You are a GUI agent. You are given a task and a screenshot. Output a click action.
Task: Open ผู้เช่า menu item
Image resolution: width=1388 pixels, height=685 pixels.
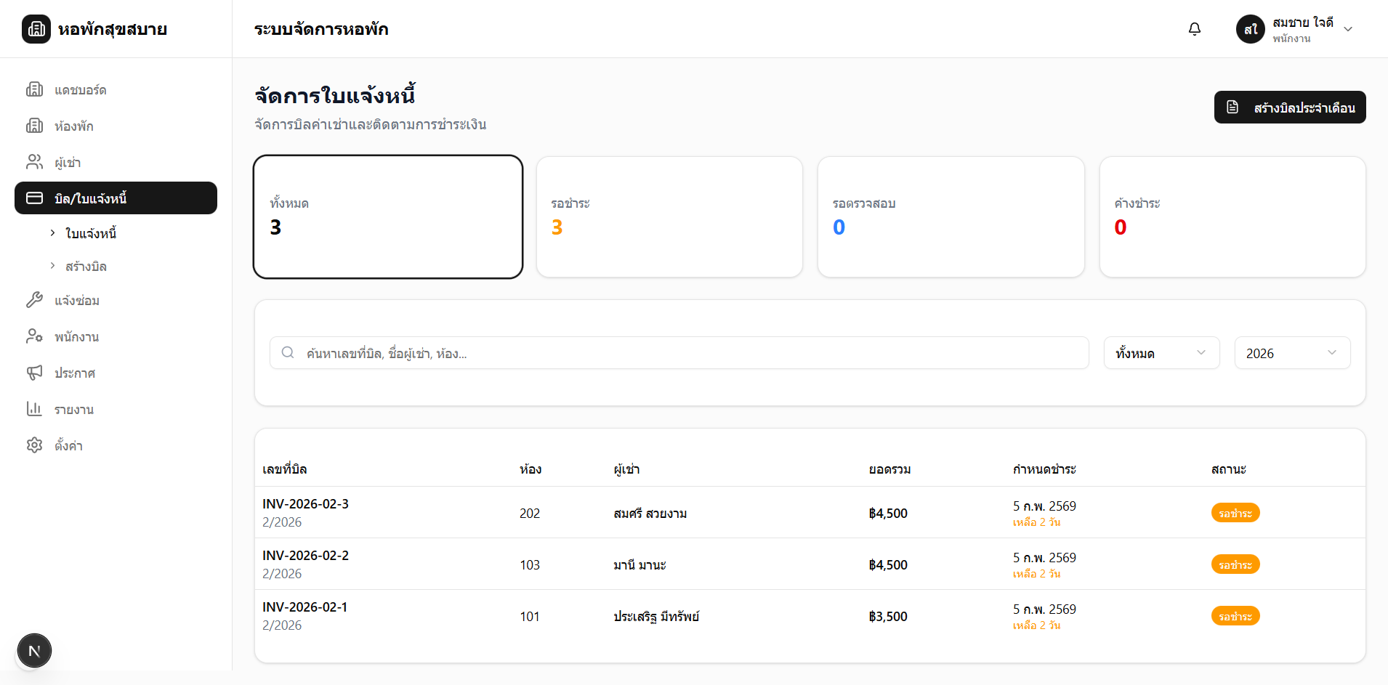coord(116,162)
